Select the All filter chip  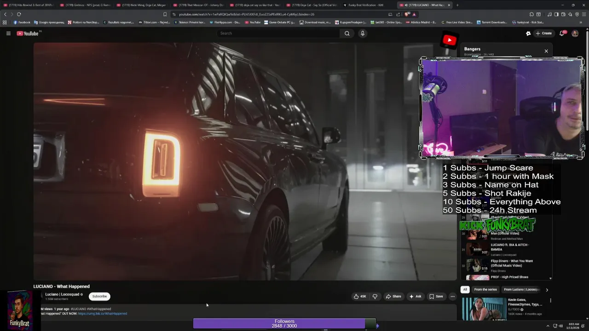465,290
